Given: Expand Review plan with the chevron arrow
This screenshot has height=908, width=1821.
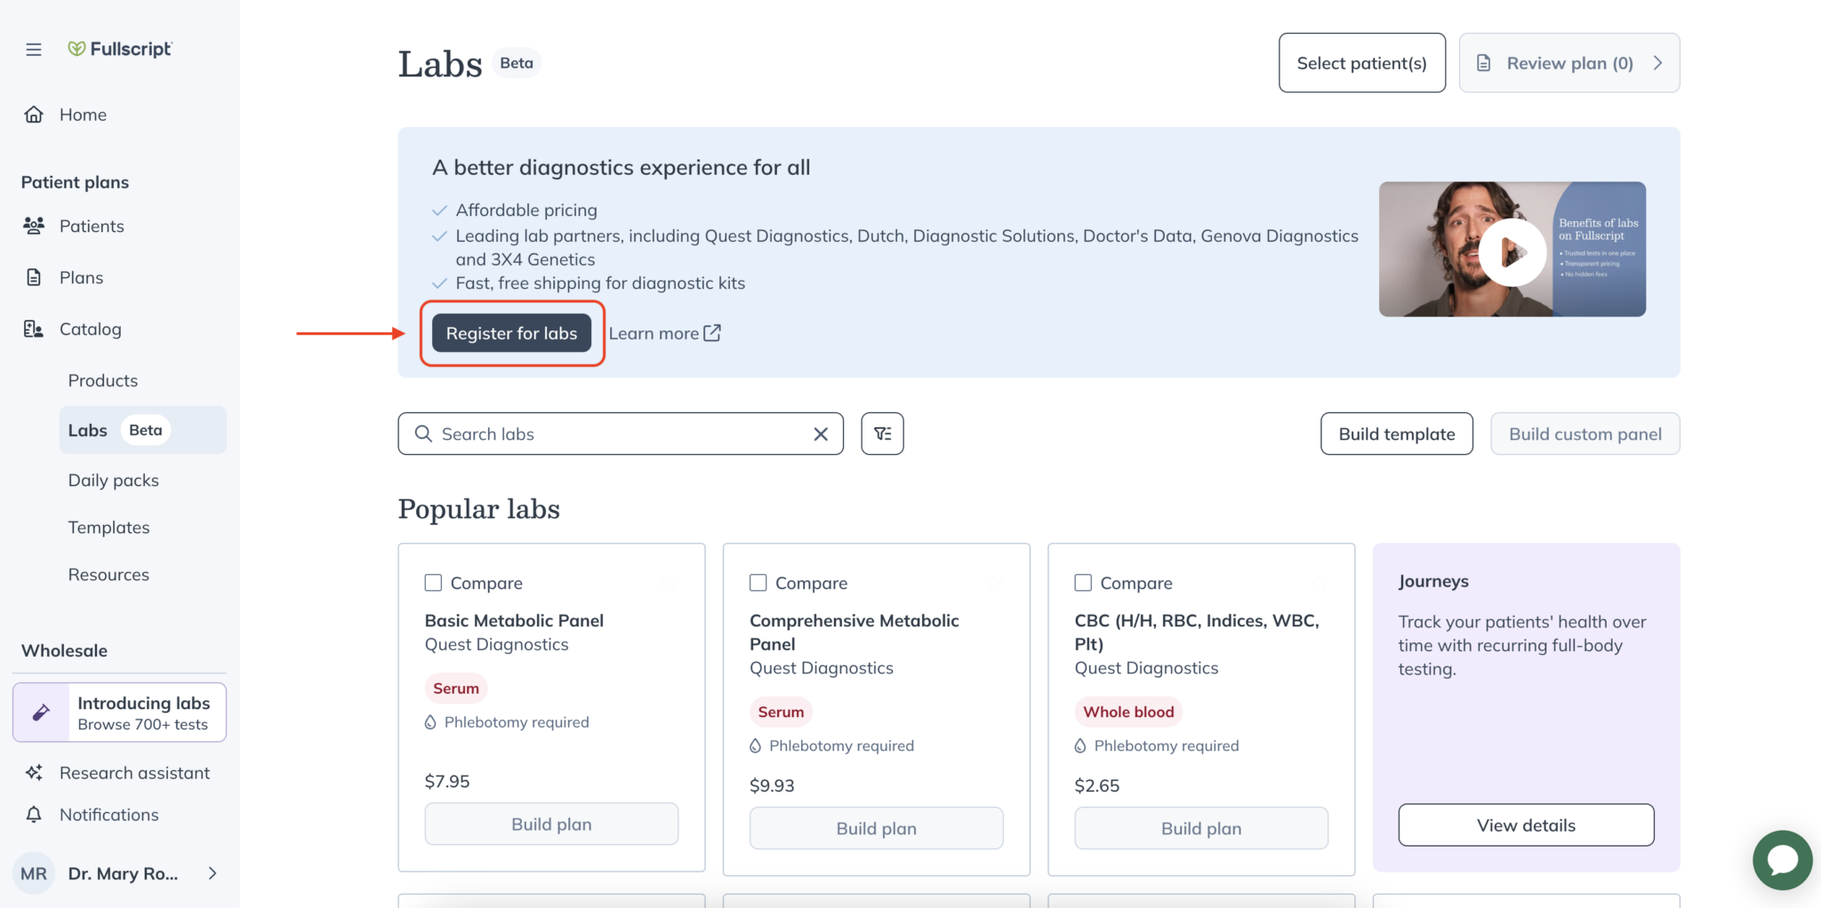Looking at the screenshot, I should click(1658, 62).
